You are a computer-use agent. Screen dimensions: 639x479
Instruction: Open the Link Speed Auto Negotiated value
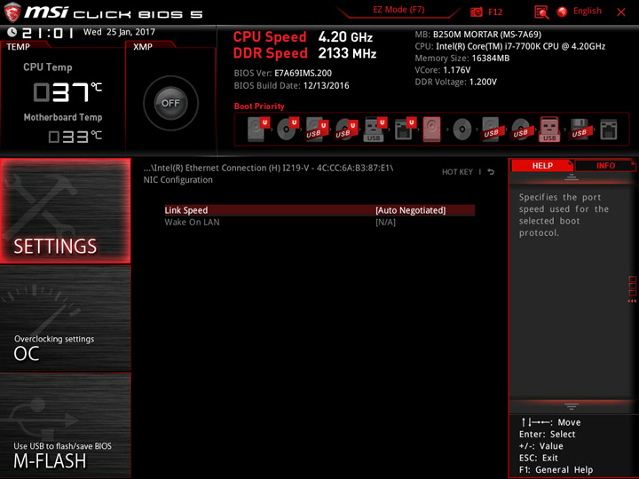410,210
